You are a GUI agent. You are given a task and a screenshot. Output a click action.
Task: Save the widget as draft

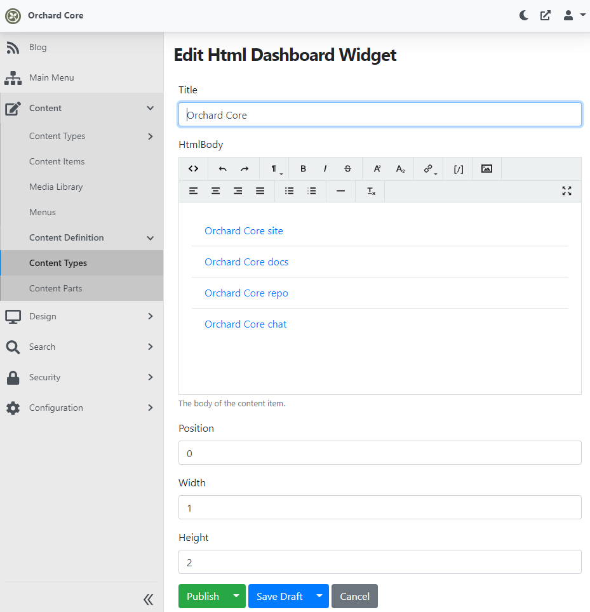[x=279, y=596]
